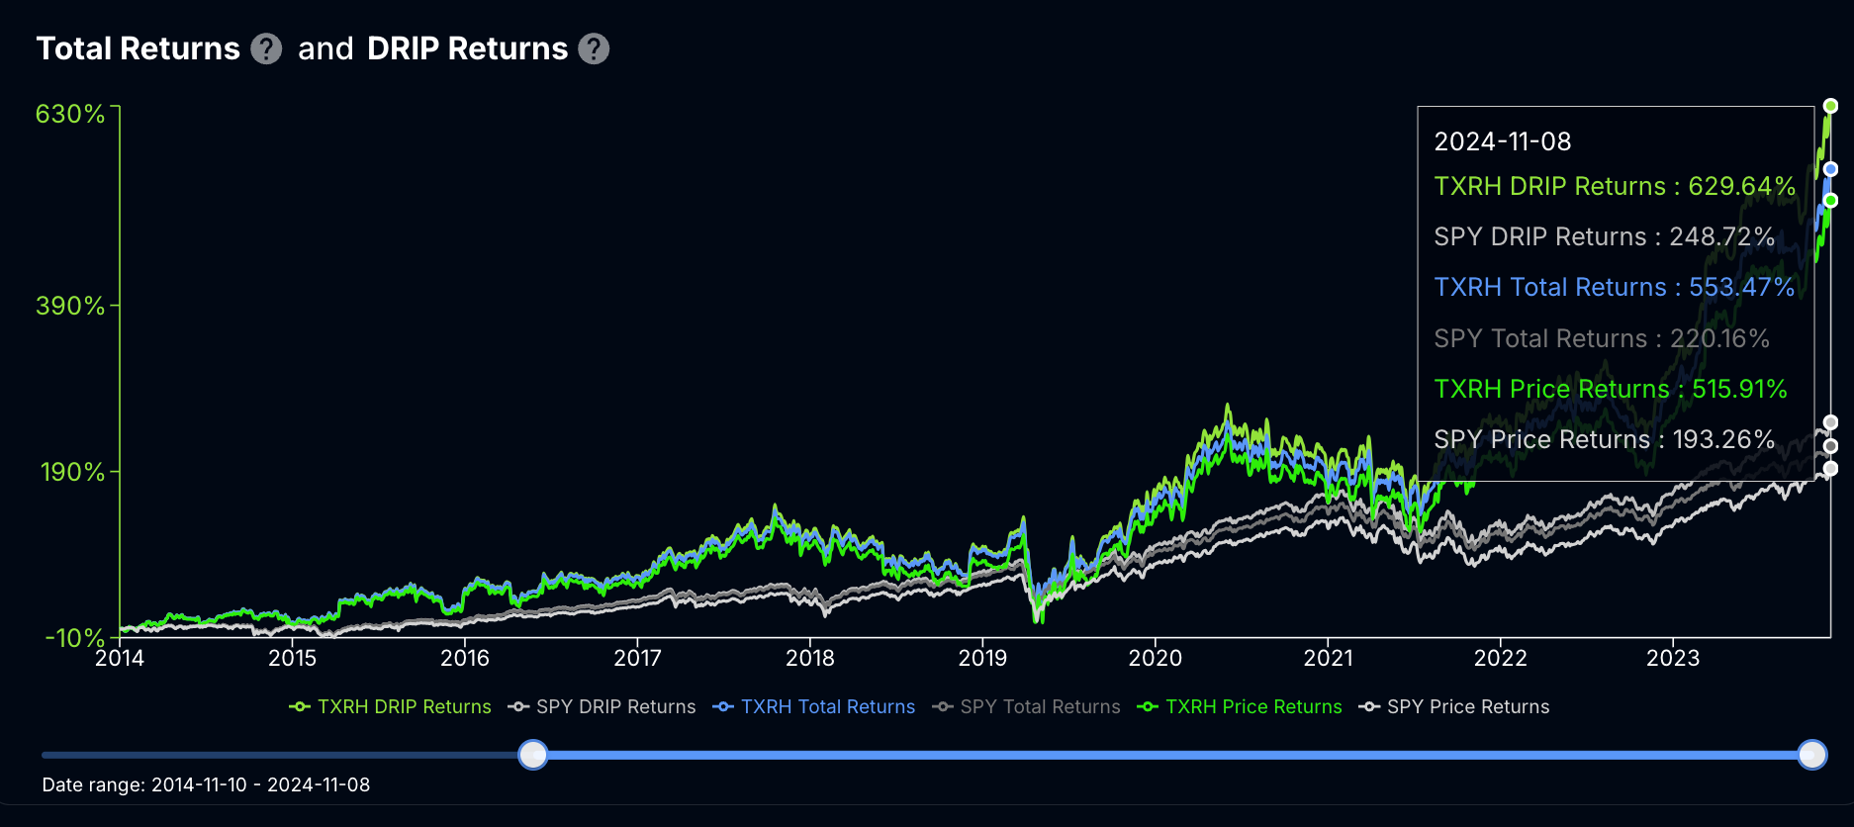Click 'SPY Total Returns : 220.16%' in tooltip
The image size is (1854, 827).
(1602, 338)
